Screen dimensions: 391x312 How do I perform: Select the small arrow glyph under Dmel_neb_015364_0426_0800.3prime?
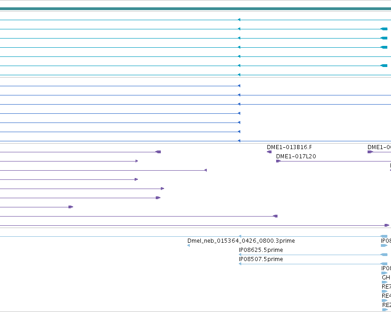coord(188,245)
